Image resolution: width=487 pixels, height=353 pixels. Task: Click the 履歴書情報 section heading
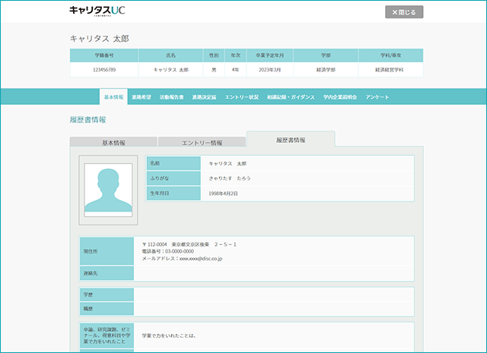coord(88,120)
